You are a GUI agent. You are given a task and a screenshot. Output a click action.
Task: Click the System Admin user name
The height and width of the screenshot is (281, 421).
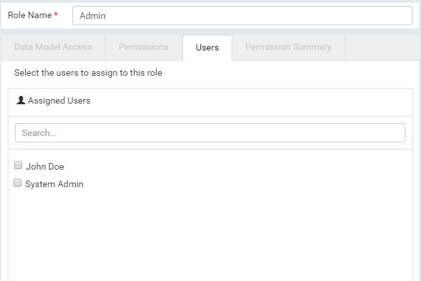(x=54, y=184)
